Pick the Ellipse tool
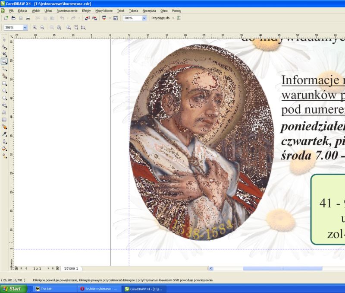345x293 pixels. [4, 90]
